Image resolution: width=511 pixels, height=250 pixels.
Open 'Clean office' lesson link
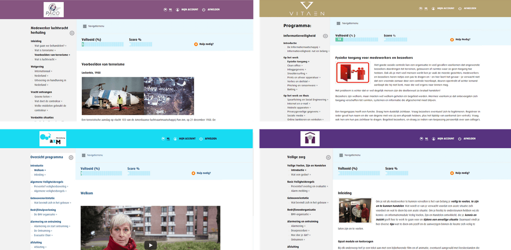[x=296, y=66]
